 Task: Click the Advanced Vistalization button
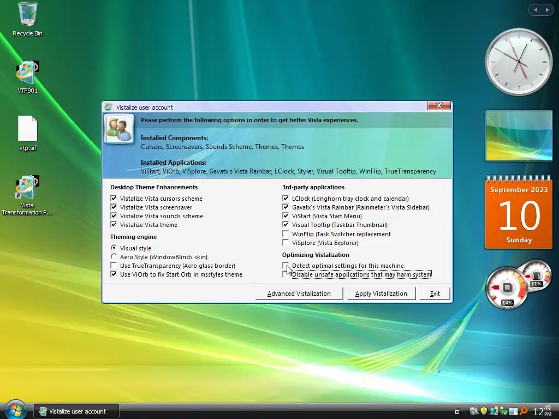299,294
